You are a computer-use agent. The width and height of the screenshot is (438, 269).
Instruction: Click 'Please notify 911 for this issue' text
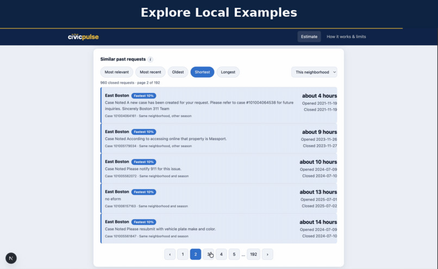(154, 168)
